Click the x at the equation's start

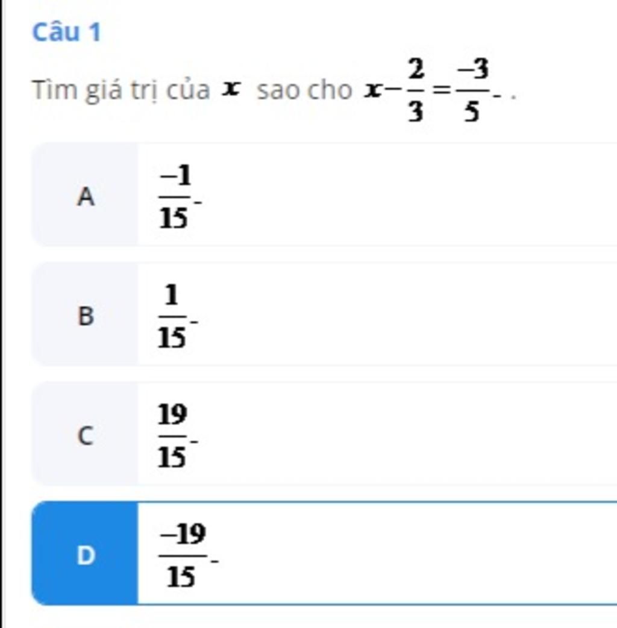coord(373,91)
